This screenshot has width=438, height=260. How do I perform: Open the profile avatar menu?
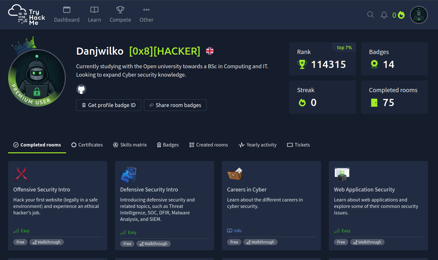[419, 15]
